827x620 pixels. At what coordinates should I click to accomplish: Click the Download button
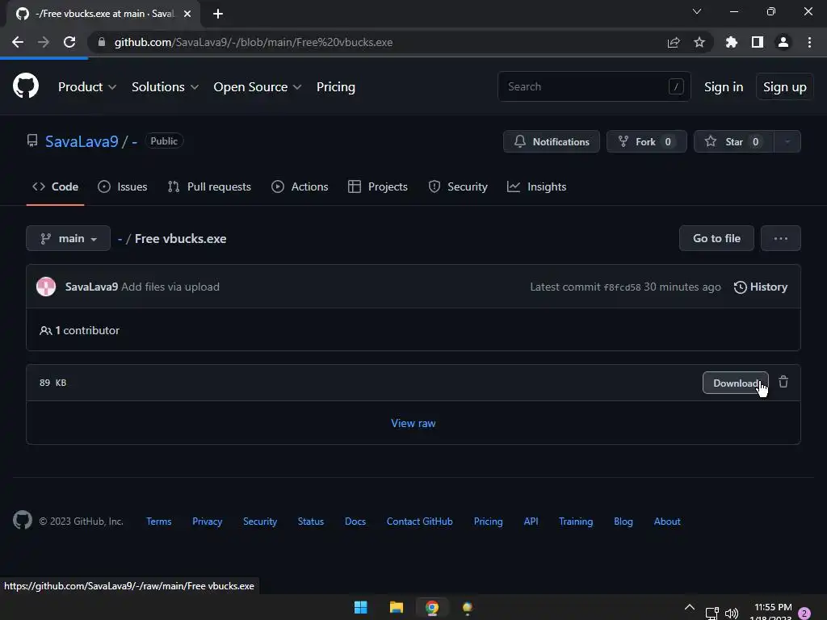735,383
